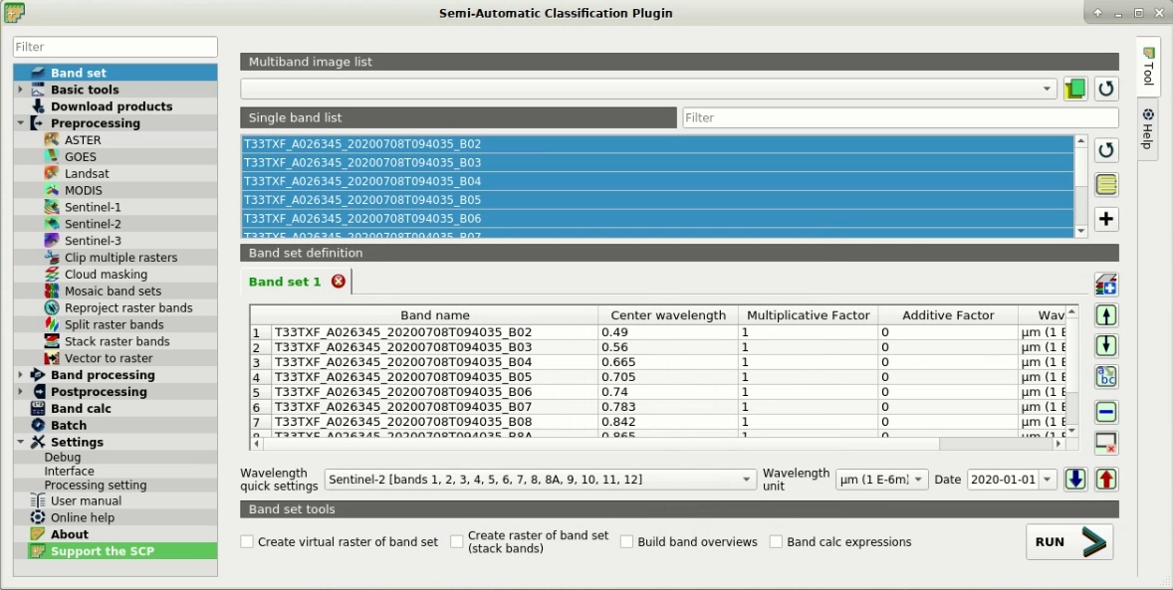Image resolution: width=1173 pixels, height=590 pixels.
Task: Expand Band processing tree item
Action: pyautogui.click(x=20, y=375)
